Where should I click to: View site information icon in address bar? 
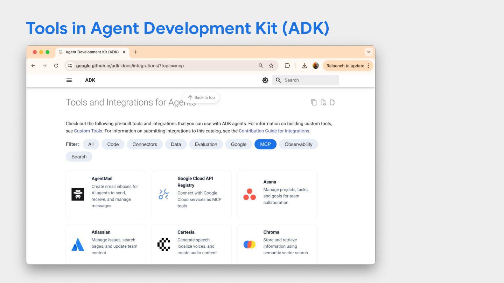[x=70, y=66]
